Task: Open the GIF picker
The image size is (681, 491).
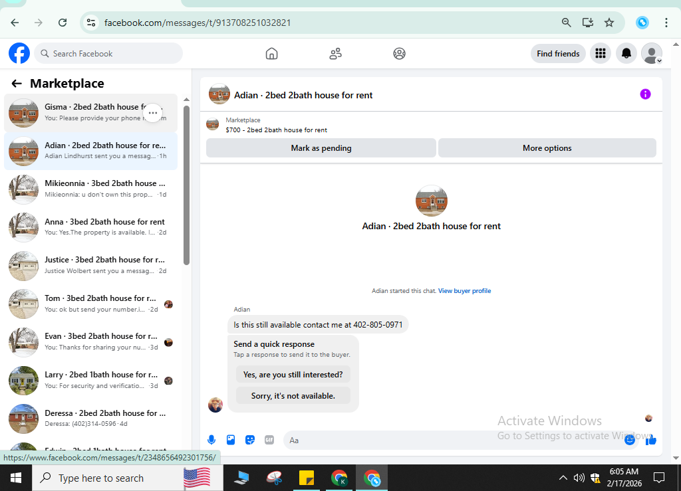Action: [269, 440]
